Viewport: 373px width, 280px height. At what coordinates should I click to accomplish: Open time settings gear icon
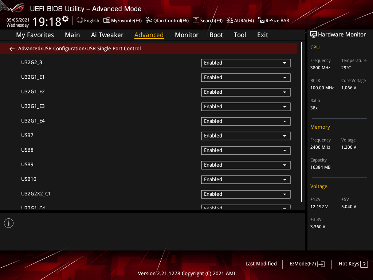(x=65, y=19)
